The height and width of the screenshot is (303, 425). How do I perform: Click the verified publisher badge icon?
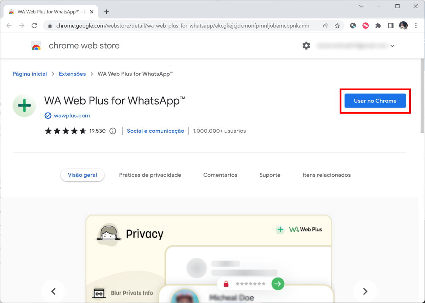click(x=48, y=116)
